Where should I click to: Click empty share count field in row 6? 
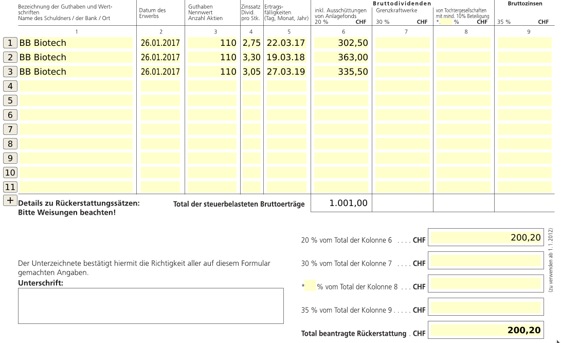(212, 115)
